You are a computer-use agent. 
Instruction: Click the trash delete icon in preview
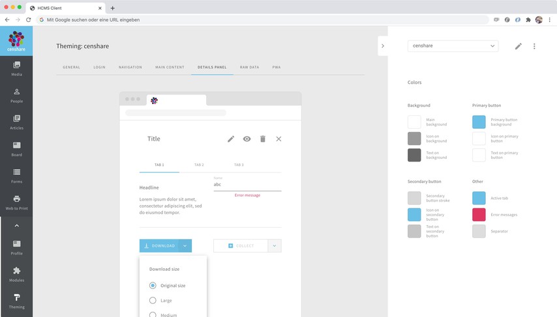click(x=263, y=139)
